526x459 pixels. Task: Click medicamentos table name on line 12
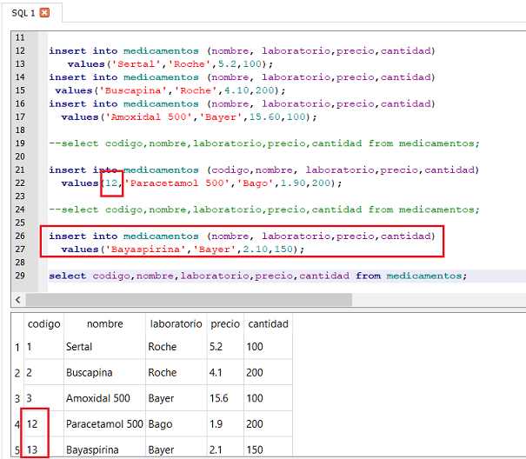coord(161,50)
